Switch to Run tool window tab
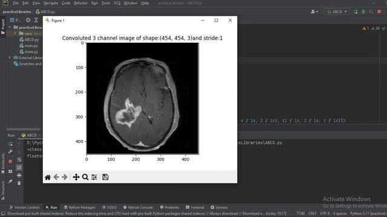 pos(51,207)
